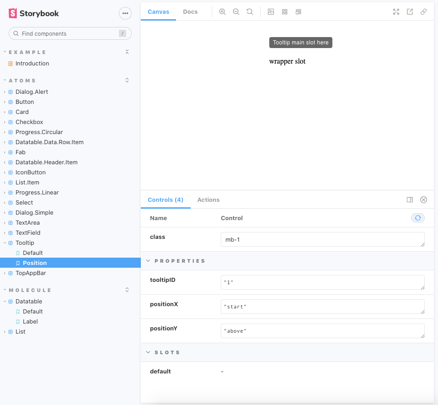Expand the TextArea component
The height and width of the screenshot is (405, 438).
pyautogui.click(x=27, y=222)
